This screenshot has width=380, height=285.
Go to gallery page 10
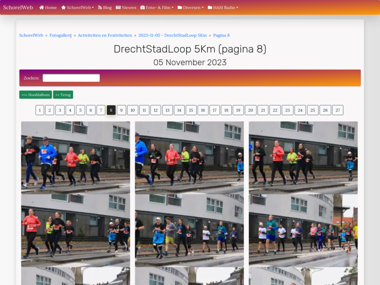(133, 110)
